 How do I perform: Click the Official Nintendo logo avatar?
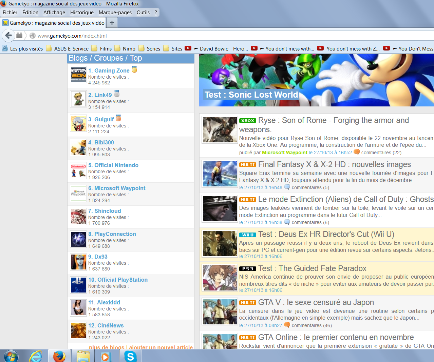[x=78, y=170]
